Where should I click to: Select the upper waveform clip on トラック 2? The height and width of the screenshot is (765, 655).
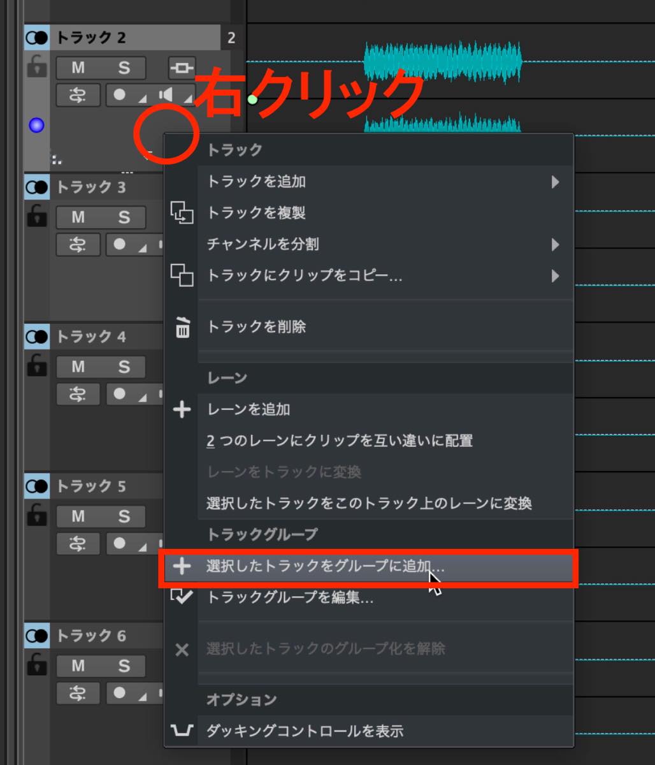(443, 62)
